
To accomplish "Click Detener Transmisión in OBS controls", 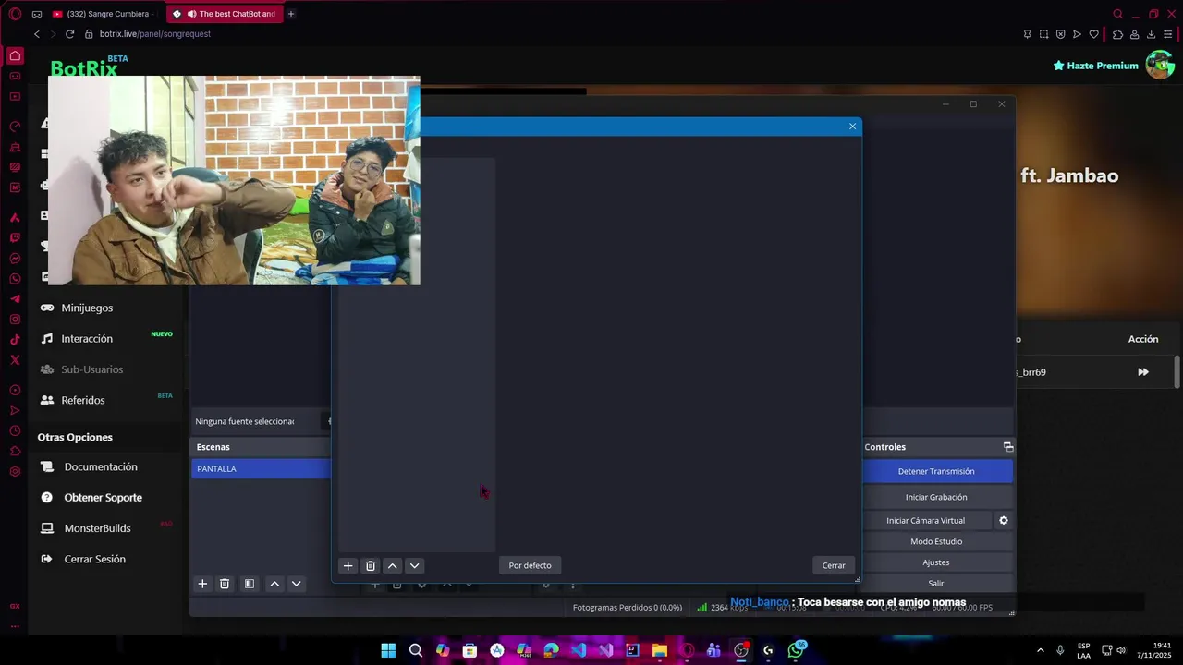I will (936, 471).
